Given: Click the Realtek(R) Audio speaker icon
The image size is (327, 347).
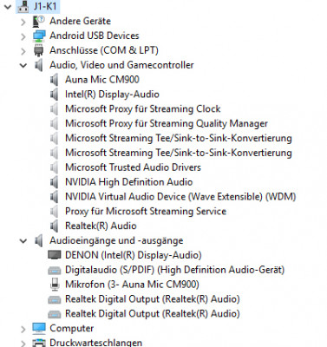Looking at the screenshot, I should point(54,226).
